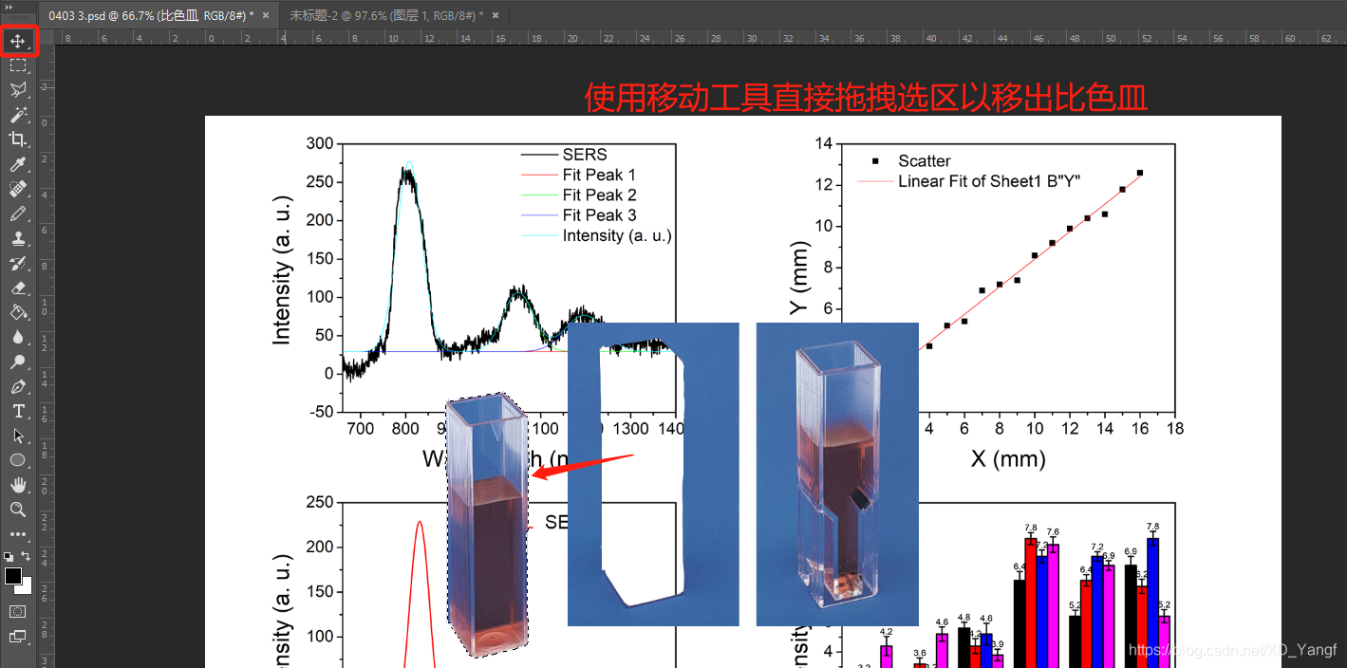The height and width of the screenshot is (668, 1347).
Task: Click 'Linear Fit of Sheet1 B"Y"' legend text
Action: point(989,181)
